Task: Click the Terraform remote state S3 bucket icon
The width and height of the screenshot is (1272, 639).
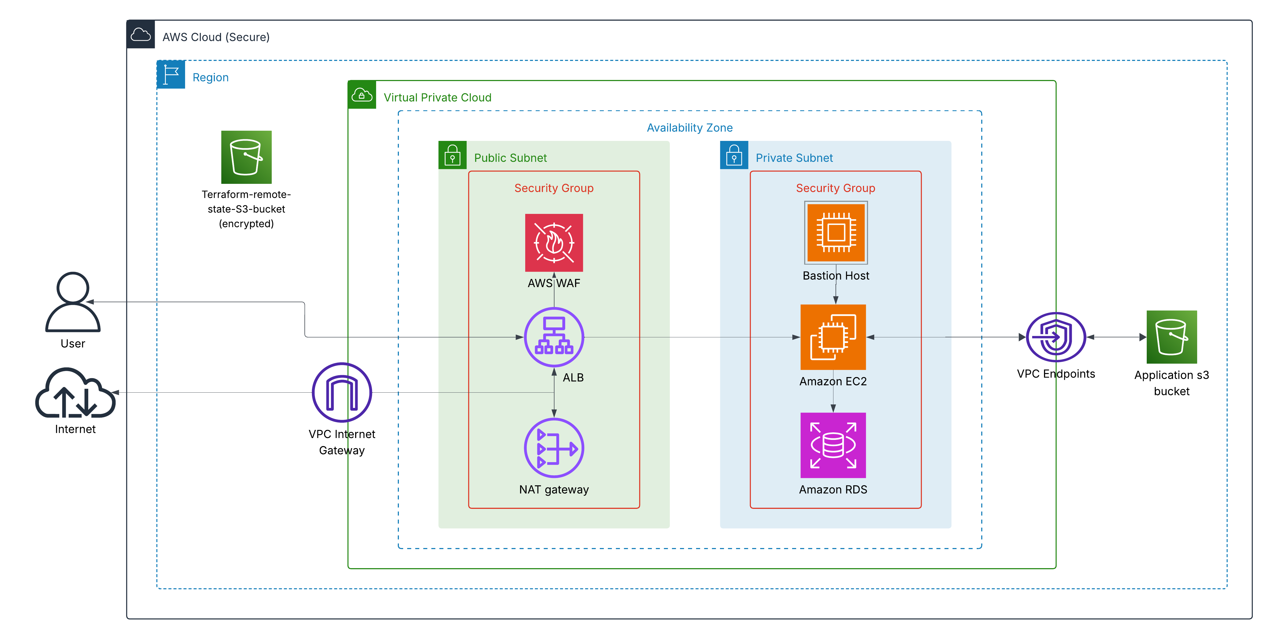Action: [x=246, y=157]
